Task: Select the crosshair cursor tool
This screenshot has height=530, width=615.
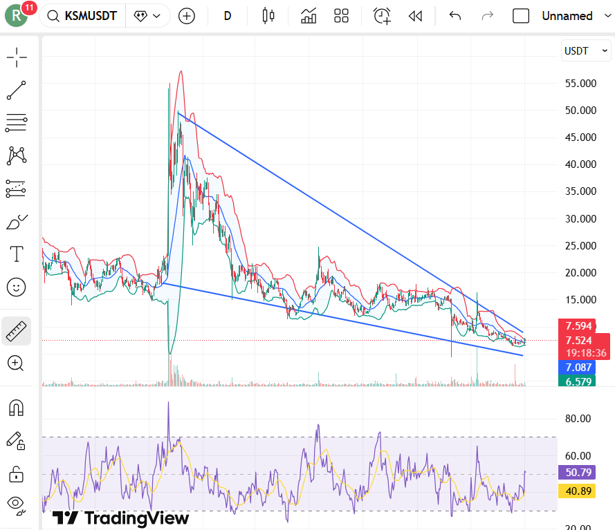Action: point(17,57)
